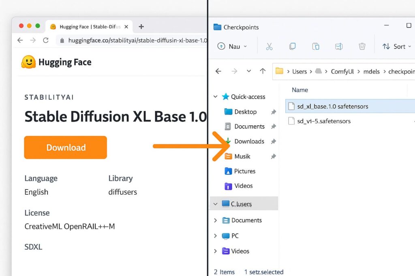Click the Copy icon in Explorer toolbar

point(293,46)
